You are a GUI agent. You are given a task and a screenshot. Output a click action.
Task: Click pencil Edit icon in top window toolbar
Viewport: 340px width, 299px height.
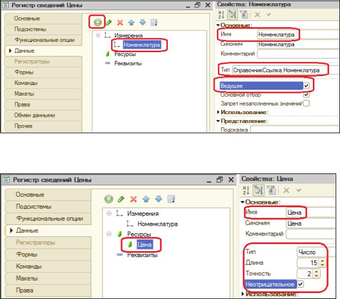(x=109, y=22)
